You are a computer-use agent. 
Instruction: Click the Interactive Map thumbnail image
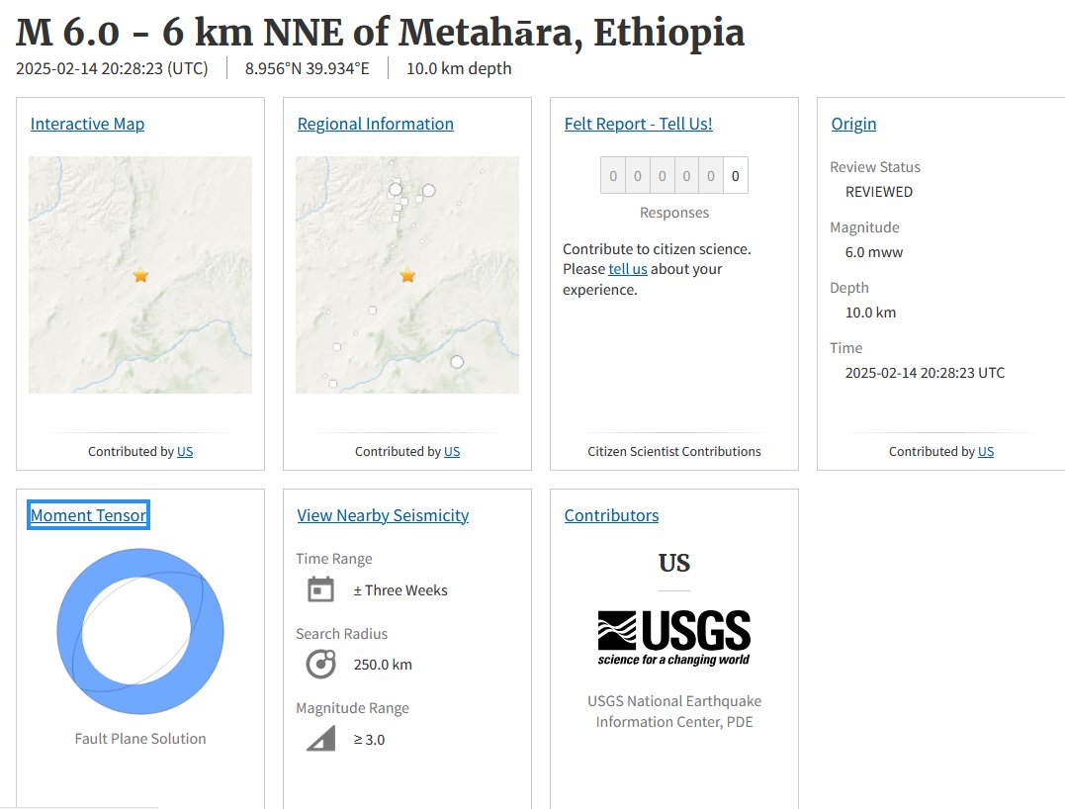click(x=139, y=274)
